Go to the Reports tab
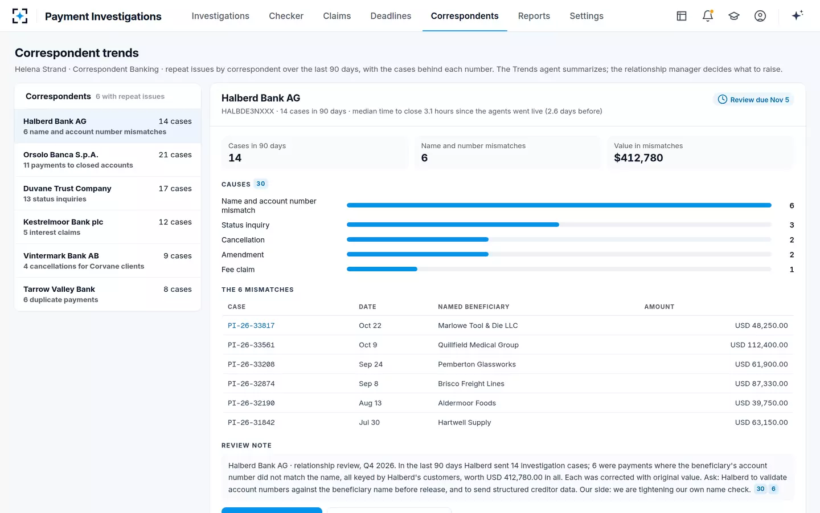This screenshot has width=820, height=513. point(534,16)
